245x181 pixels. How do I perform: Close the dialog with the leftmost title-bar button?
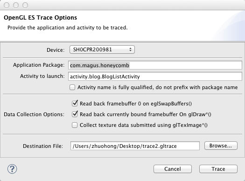tap(7, 5)
